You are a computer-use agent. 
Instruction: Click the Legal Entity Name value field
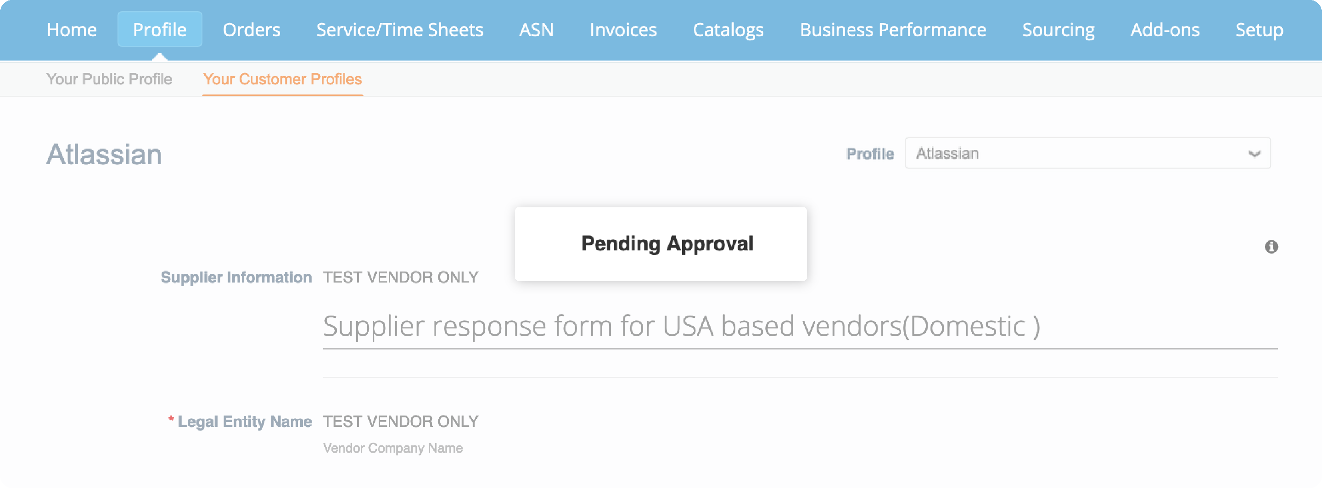pos(400,421)
